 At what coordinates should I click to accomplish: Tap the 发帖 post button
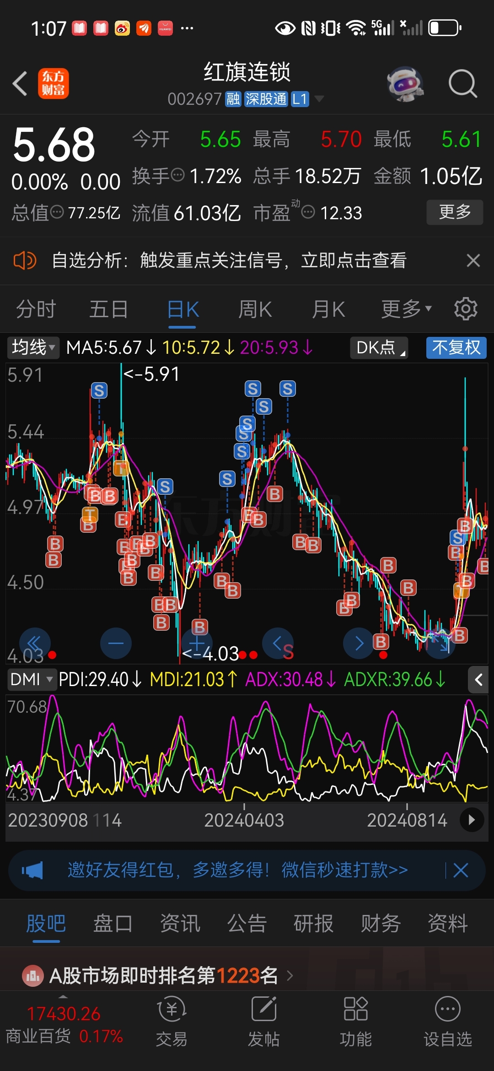pos(263,1022)
